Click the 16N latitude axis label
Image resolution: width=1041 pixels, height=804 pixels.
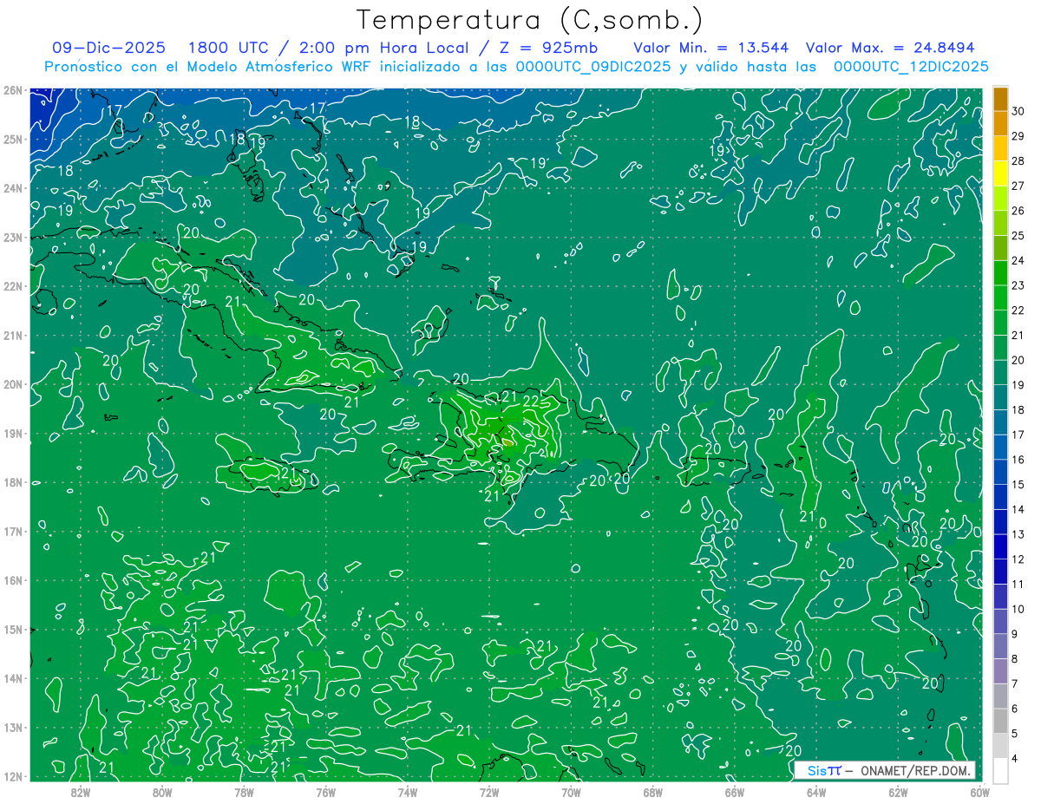click(x=13, y=580)
